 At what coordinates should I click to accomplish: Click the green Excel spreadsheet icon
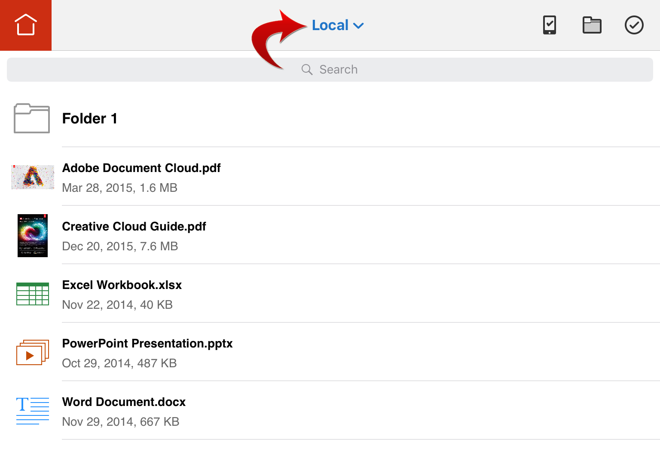33,294
